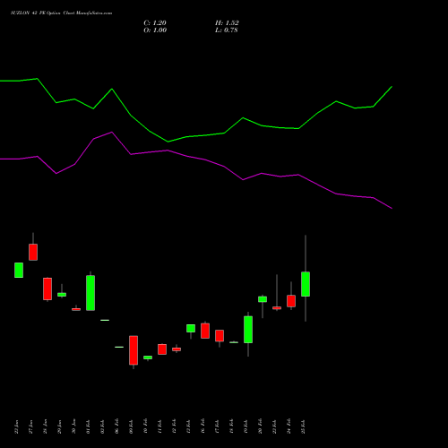Viewport: 448px width, 448px height.
Task: Select the red candlestick for 27 Jan
Action: [33, 252]
